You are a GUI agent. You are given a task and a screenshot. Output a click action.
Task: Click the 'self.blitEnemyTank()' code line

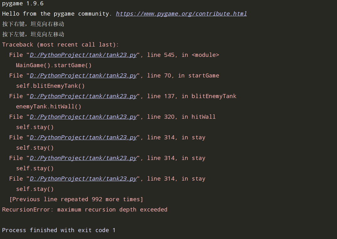click(50, 86)
